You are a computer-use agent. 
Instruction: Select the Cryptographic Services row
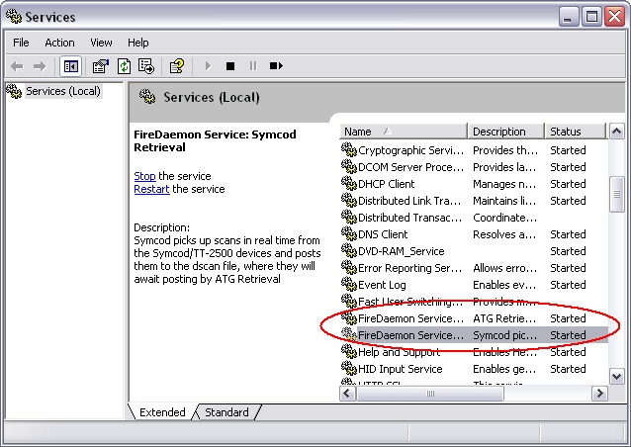coord(474,150)
